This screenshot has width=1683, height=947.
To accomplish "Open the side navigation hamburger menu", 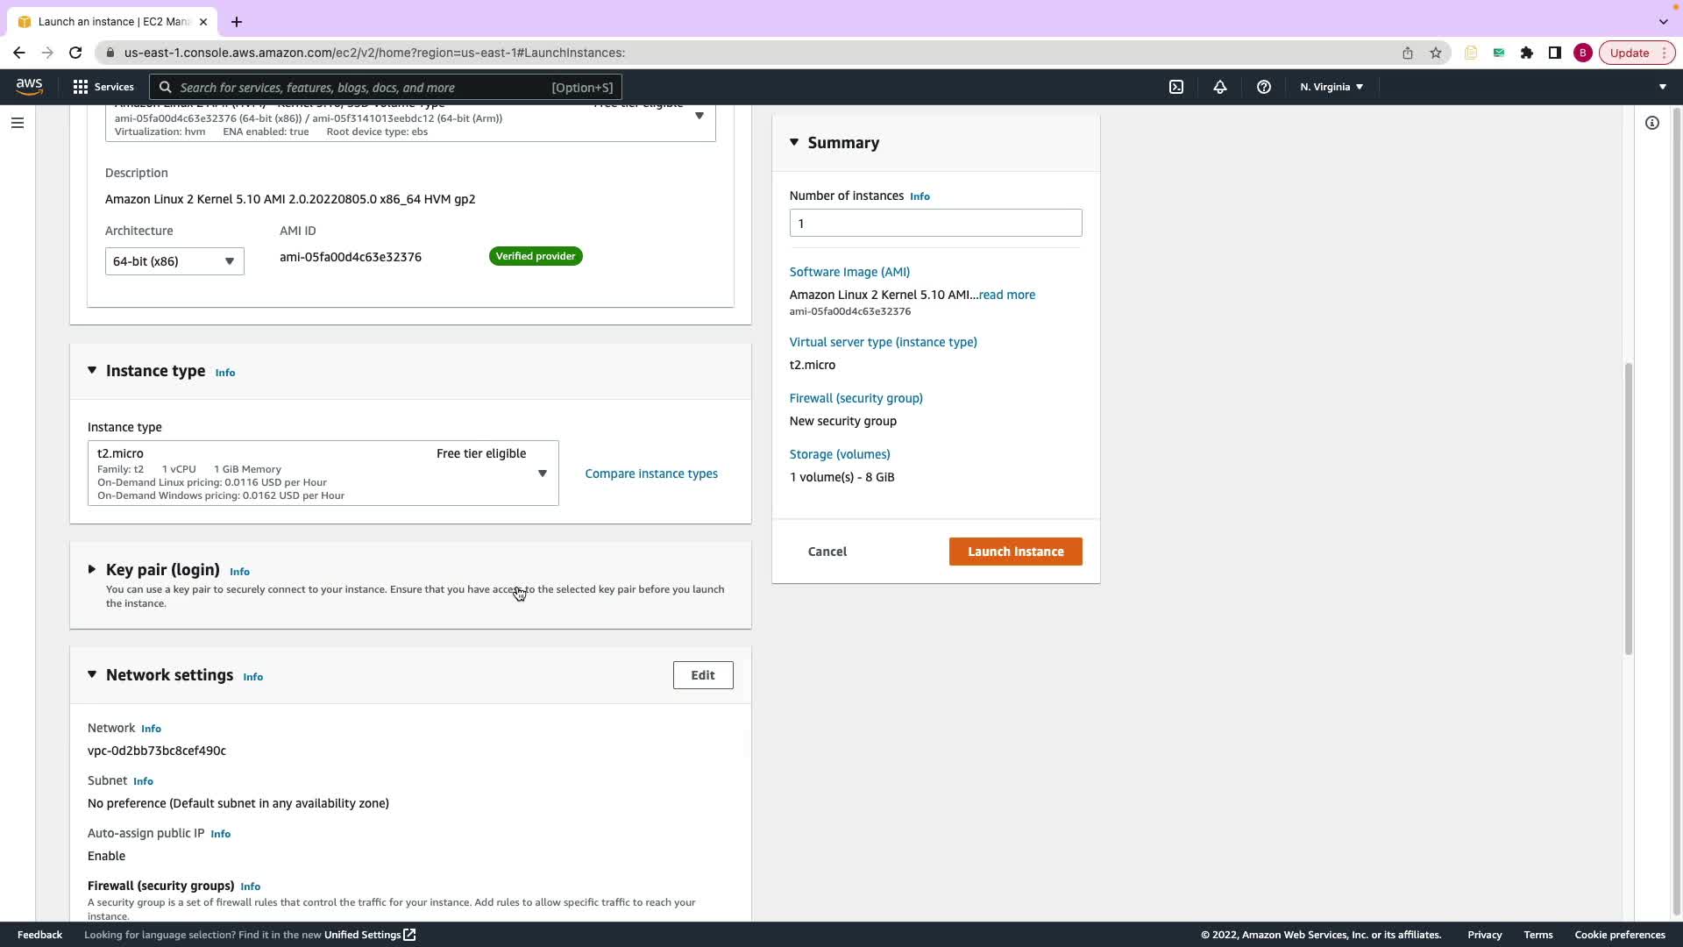I will pos(17,123).
